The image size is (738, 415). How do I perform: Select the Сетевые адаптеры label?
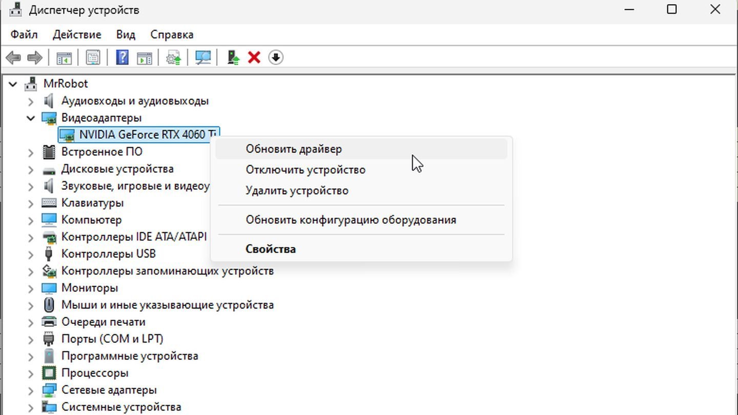point(109,390)
